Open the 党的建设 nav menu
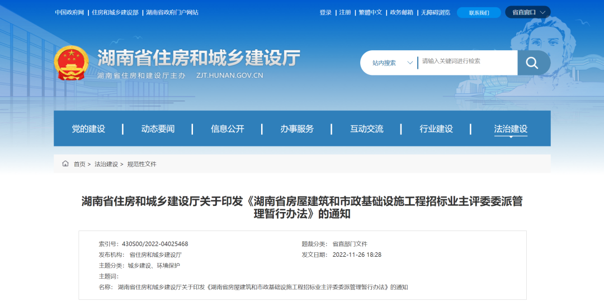 [x=88, y=129]
